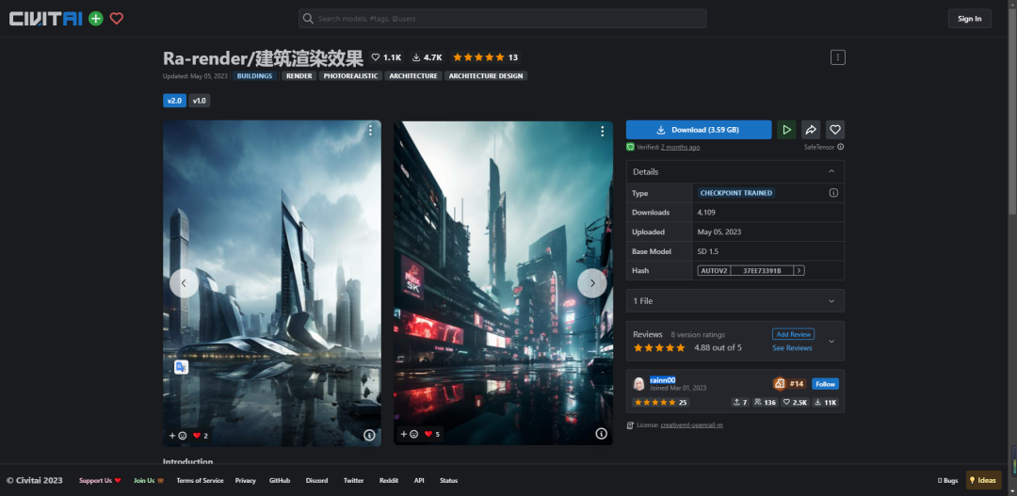
Task: Click the 1.1K favorites counter by the title
Action: [387, 57]
